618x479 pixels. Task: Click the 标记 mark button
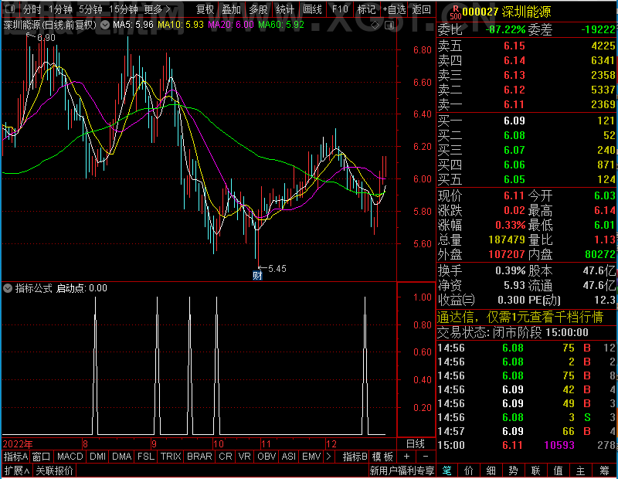point(366,9)
